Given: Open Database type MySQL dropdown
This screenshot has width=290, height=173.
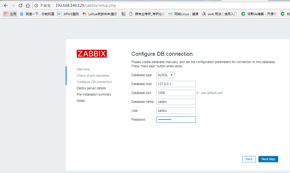Looking at the screenshot, I should tap(165, 75).
